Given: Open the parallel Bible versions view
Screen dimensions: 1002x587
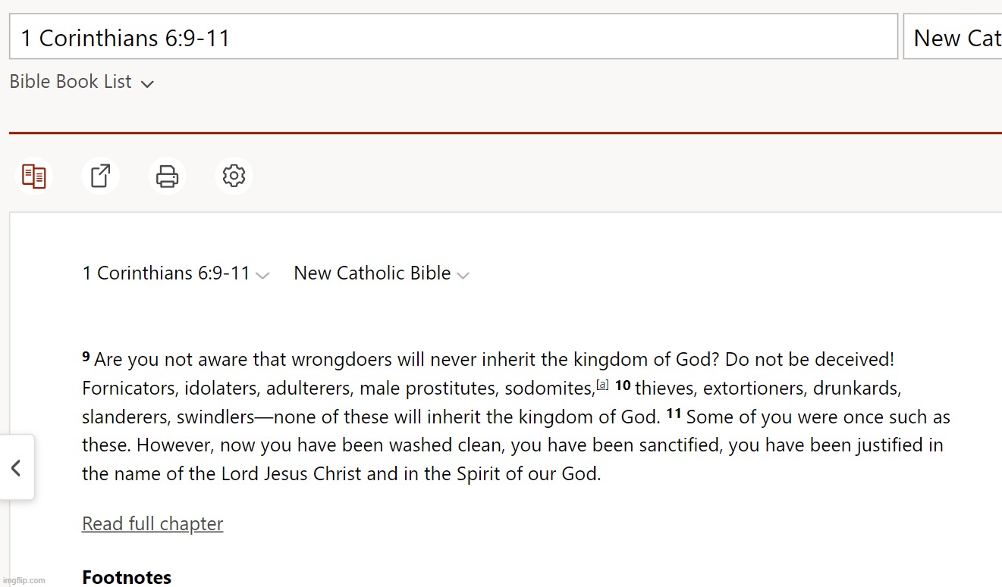Looking at the screenshot, I should [33, 176].
